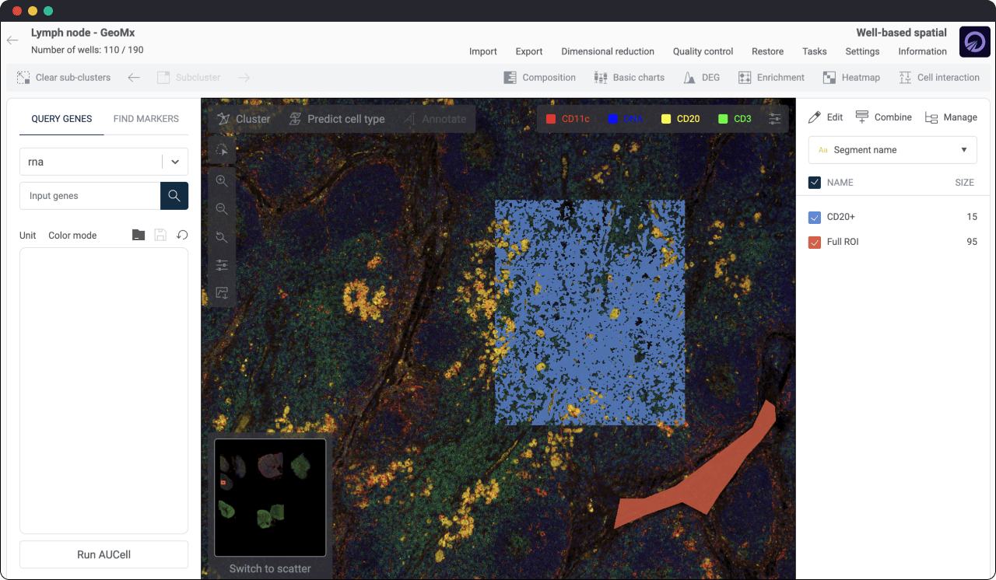Click Predict cell type button
Viewport: 996px width, 580px height.
point(337,119)
